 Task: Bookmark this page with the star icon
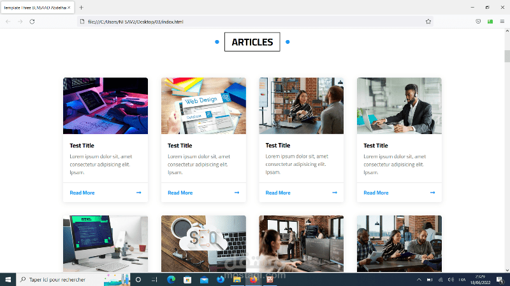(x=428, y=22)
